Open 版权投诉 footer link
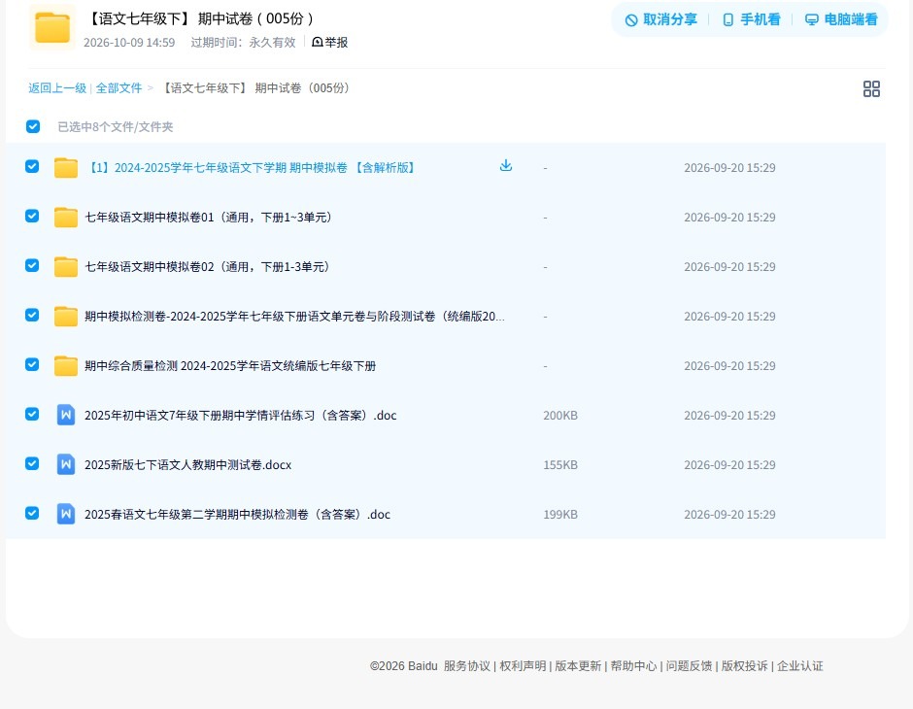 point(745,666)
